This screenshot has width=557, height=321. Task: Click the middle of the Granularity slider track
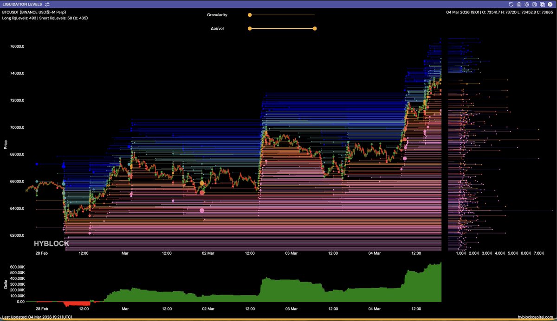click(x=282, y=15)
